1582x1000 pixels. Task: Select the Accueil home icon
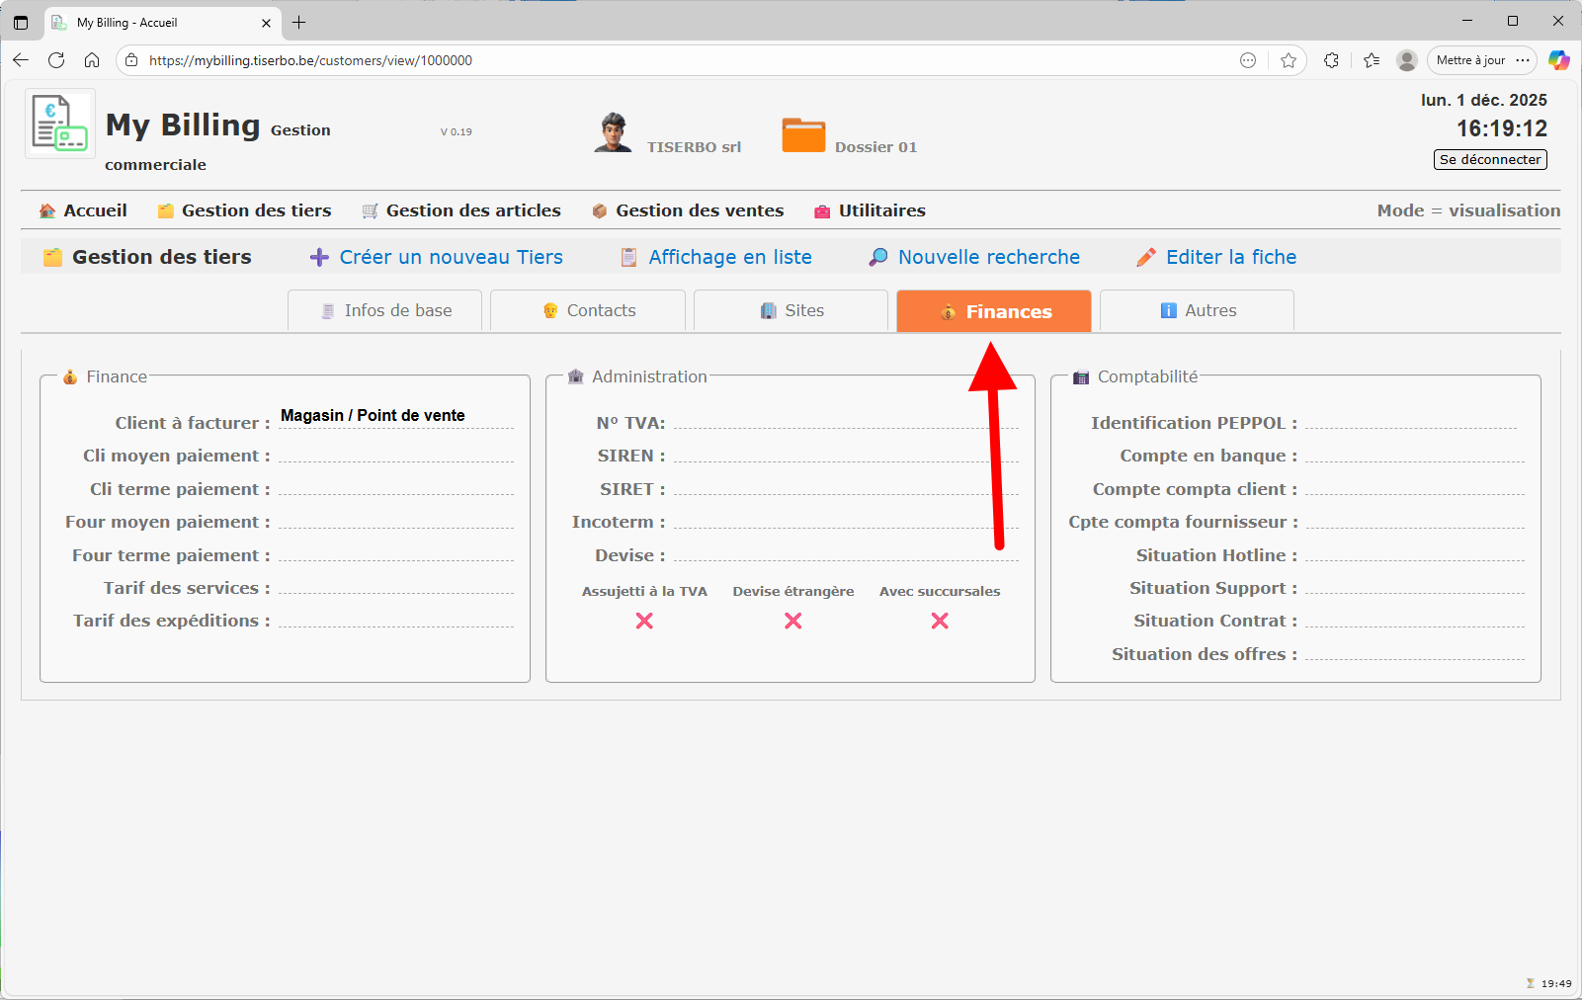click(46, 209)
